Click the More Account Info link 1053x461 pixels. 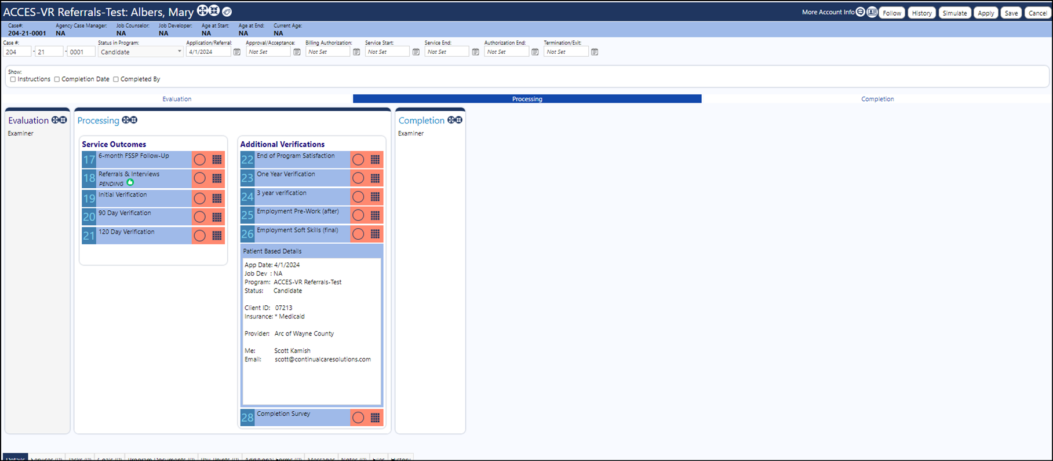click(x=828, y=12)
